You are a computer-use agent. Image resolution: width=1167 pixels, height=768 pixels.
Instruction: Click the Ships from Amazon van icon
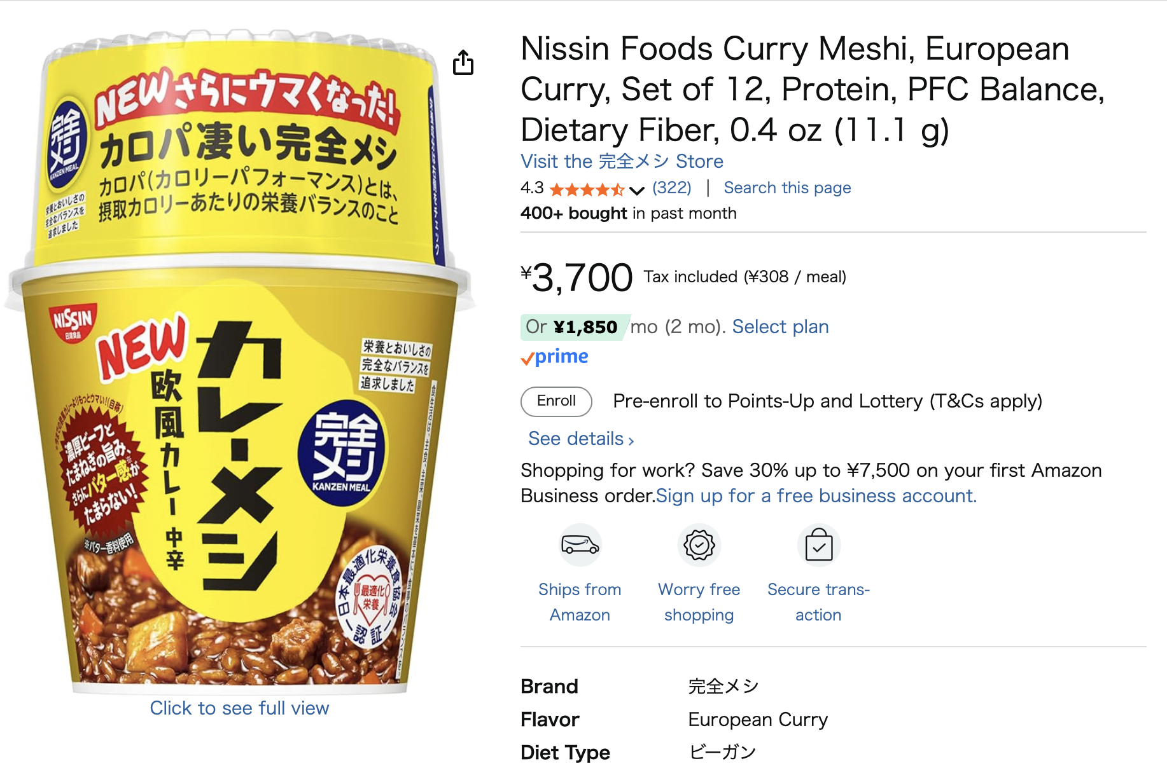(x=580, y=544)
